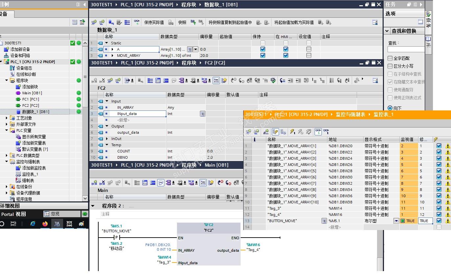451x278 pixels.
Task: Collapse 程序块 folder in project tree
Action: click(x=7, y=81)
